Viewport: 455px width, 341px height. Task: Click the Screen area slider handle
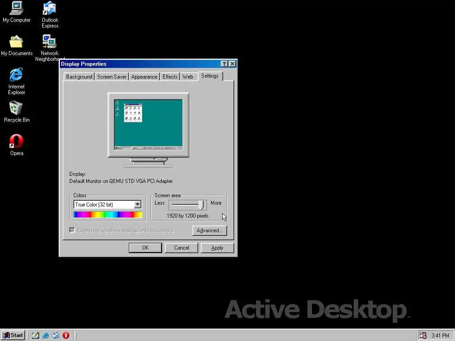tap(201, 205)
